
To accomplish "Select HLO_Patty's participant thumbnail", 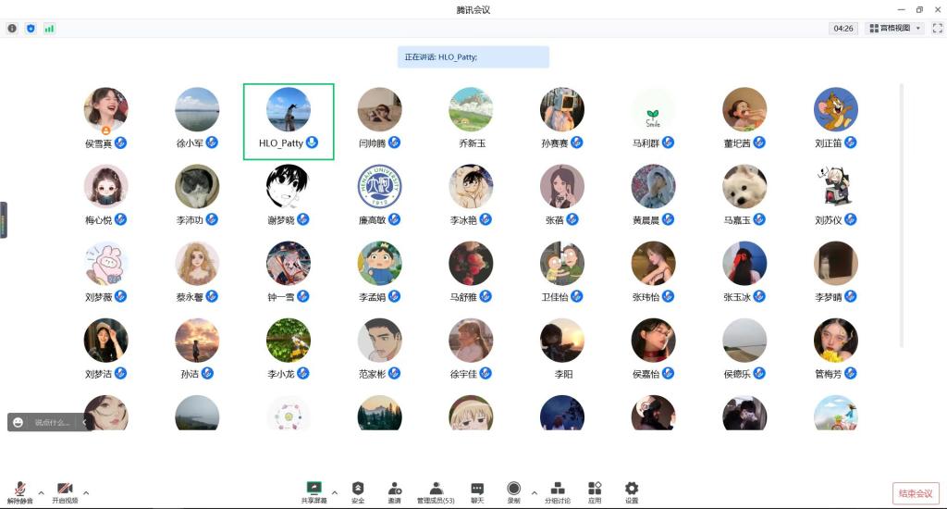I will (288, 120).
